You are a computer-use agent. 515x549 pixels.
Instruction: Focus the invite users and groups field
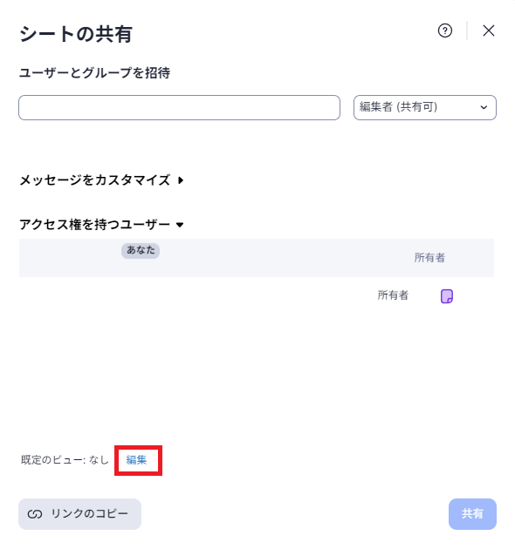click(x=179, y=107)
